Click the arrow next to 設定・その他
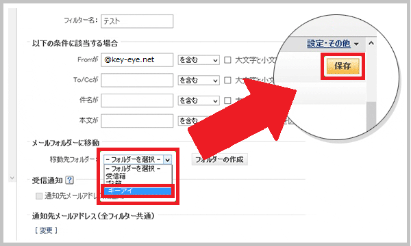Image resolution: width=411 pixels, height=246 pixels. click(356, 44)
